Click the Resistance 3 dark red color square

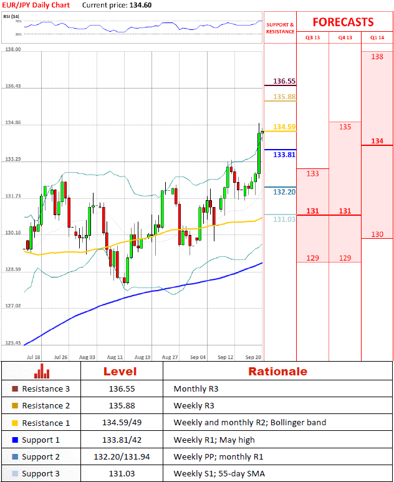tap(15, 389)
